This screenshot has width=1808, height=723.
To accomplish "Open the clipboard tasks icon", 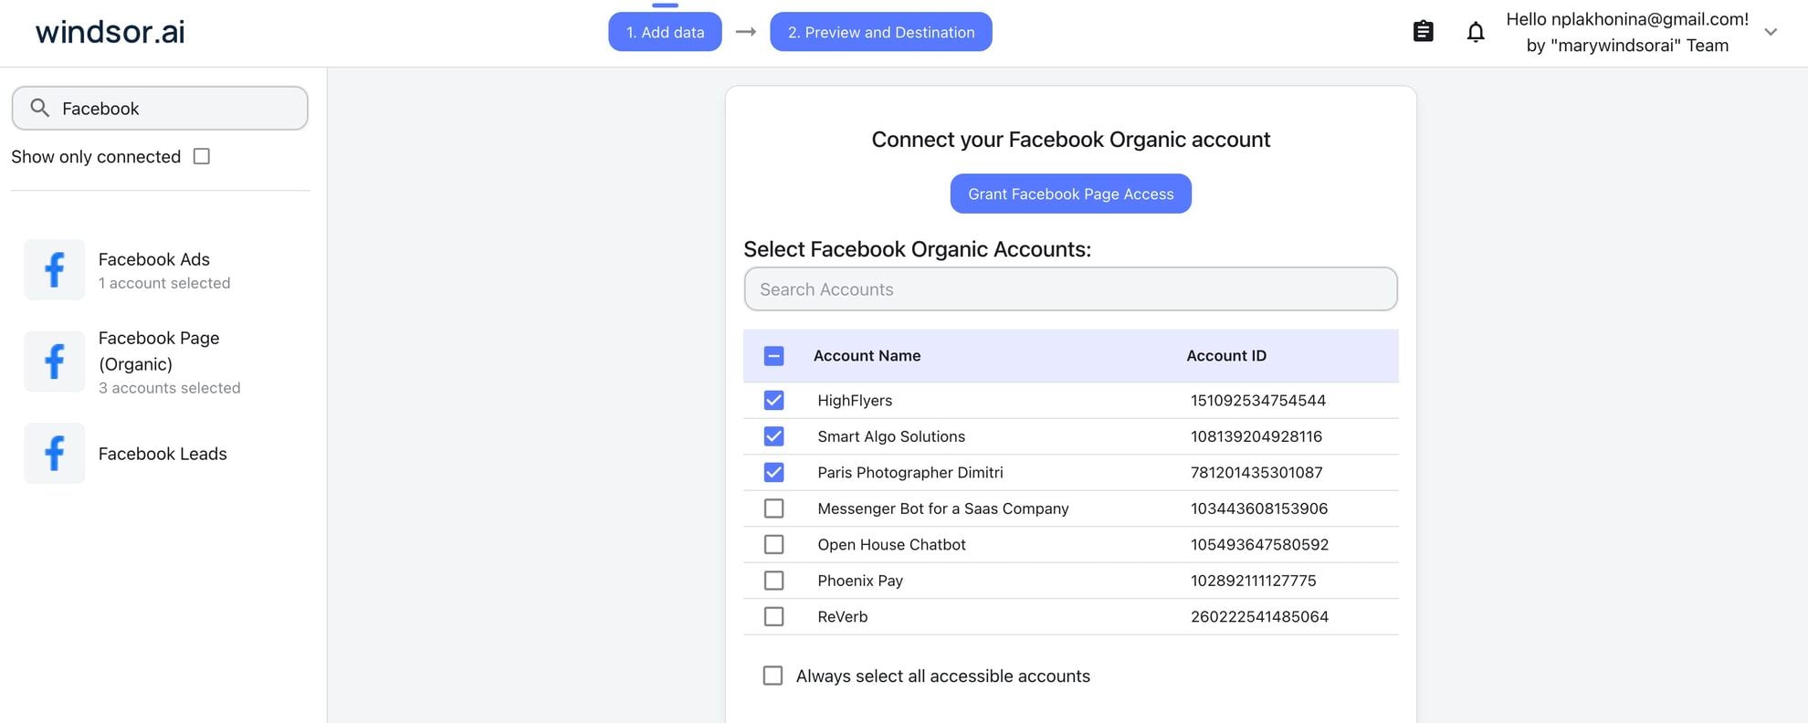I will point(1423,32).
